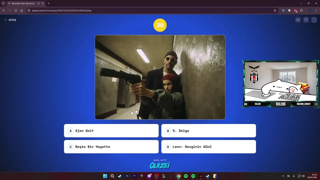Click the Quizei logo at the bottom
The width and height of the screenshot is (320, 180).
click(160, 165)
